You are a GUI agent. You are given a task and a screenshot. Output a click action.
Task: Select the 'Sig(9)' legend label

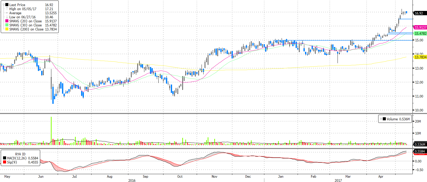(12, 162)
